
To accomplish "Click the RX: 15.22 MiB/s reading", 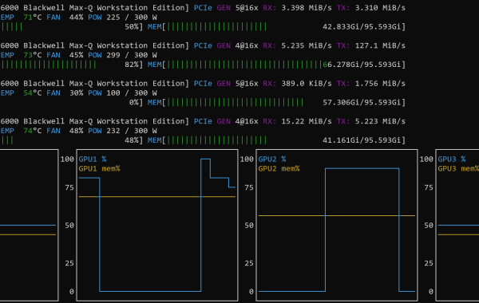I will click(297, 121).
